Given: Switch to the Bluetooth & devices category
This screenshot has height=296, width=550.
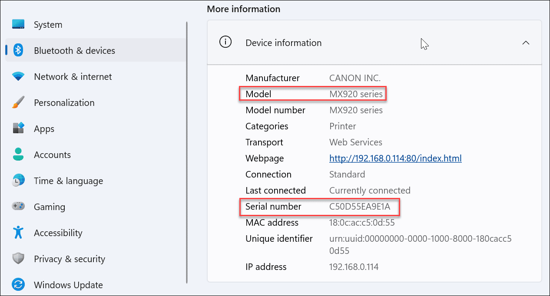Looking at the screenshot, I should 74,50.
